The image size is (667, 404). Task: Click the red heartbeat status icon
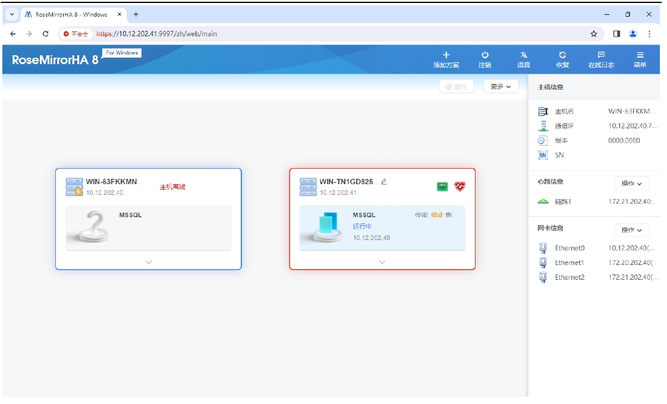(460, 187)
